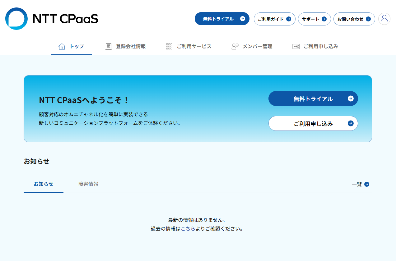Click arrow icon in お問い合わせ button
This screenshot has width=396, height=261.
[368, 19]
